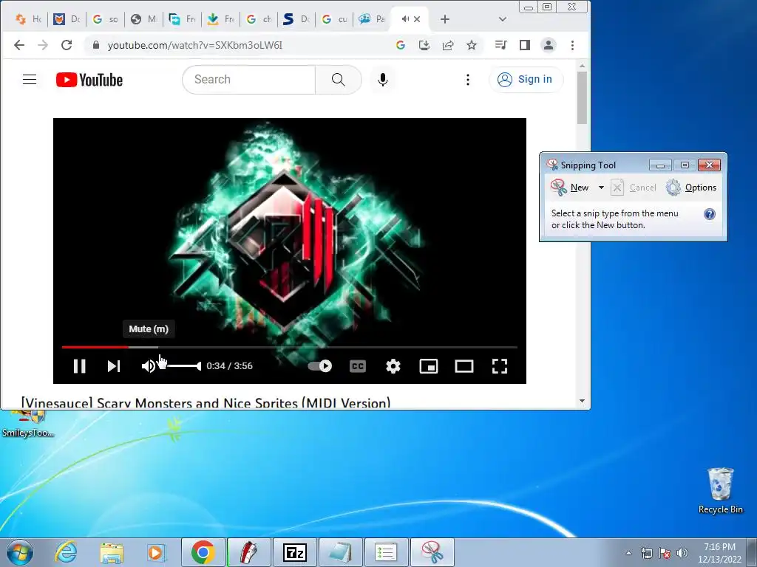757x567 pixels.
Task: Open the Chrome side panel
Action: pyautogui.click(x=525, y=45)
